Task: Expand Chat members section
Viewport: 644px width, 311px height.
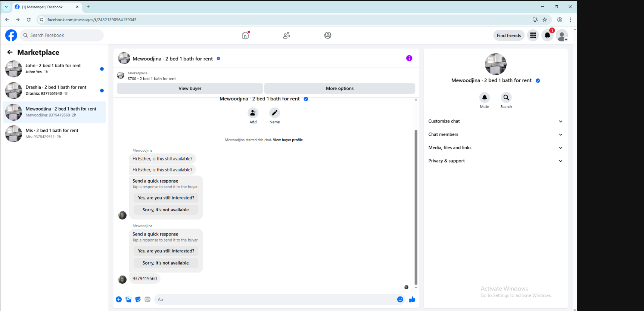Action: 495,134
